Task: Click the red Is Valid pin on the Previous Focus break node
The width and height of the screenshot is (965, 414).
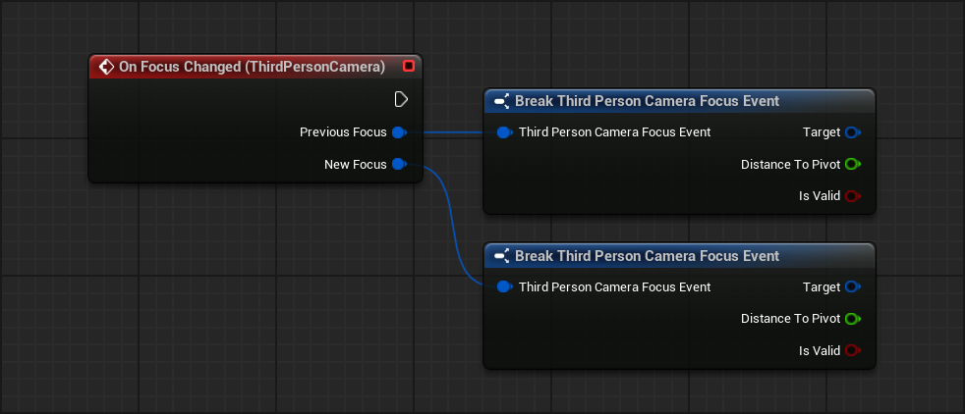Action: pos(852,196)
